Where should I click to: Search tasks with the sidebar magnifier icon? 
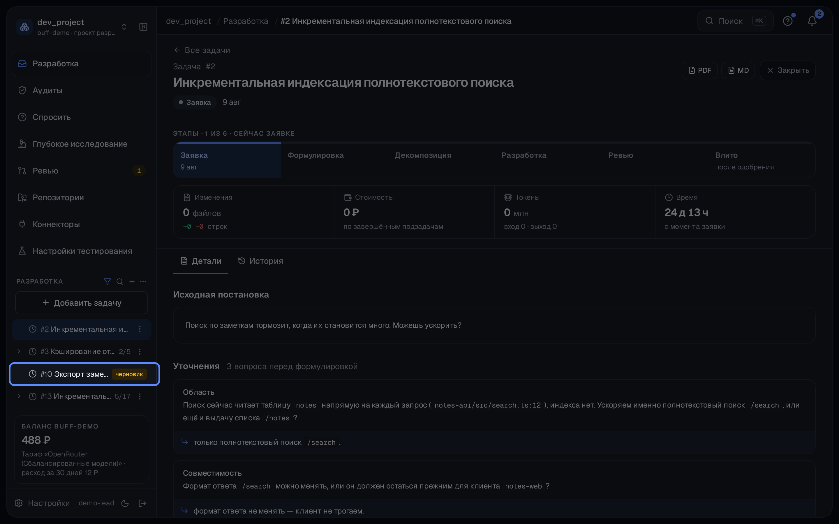tap(120, 282)
